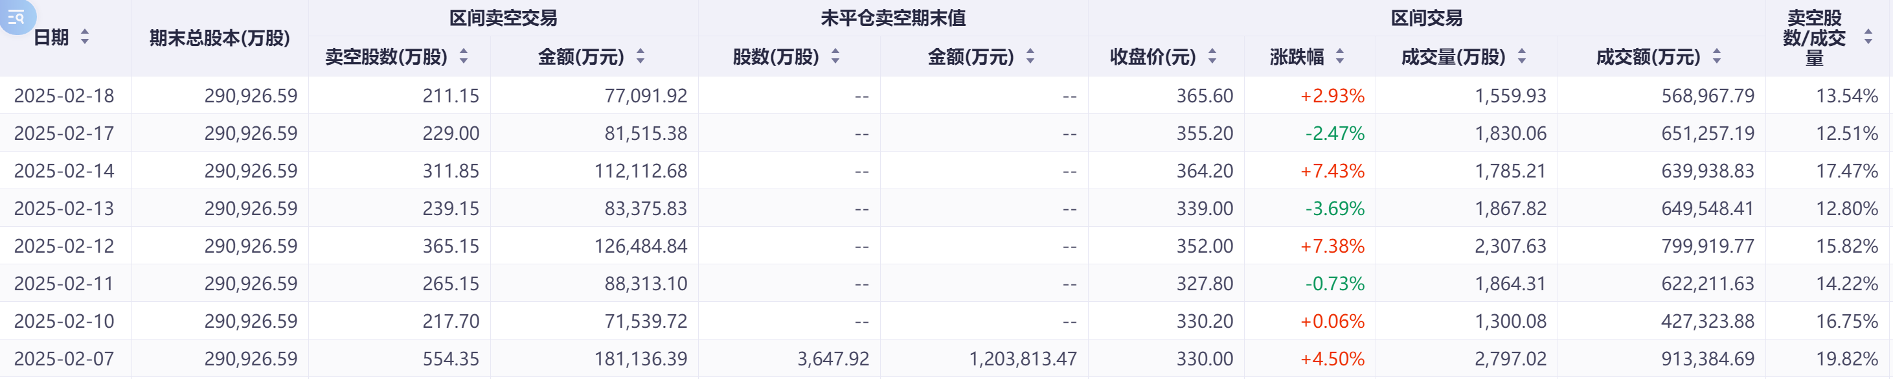Click the search list icon at top-left corner
Screen dimensions: 1893x379
tap(16, 16)
